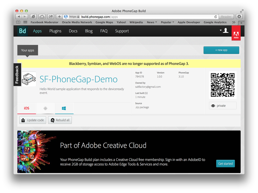
Task: Click the Reader button in address bar
Action: point(226,17)
